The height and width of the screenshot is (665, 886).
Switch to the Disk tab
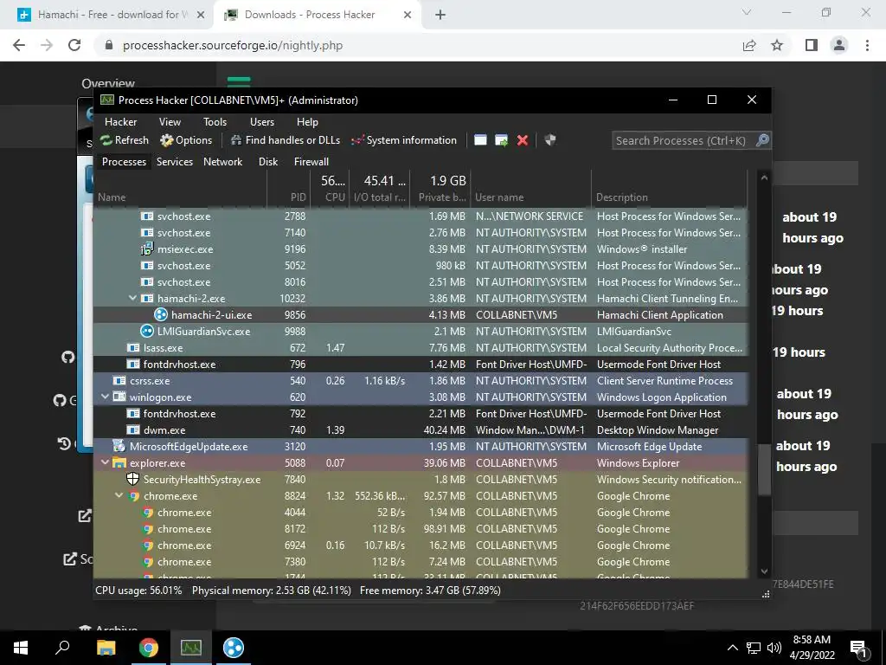(268, 162)
